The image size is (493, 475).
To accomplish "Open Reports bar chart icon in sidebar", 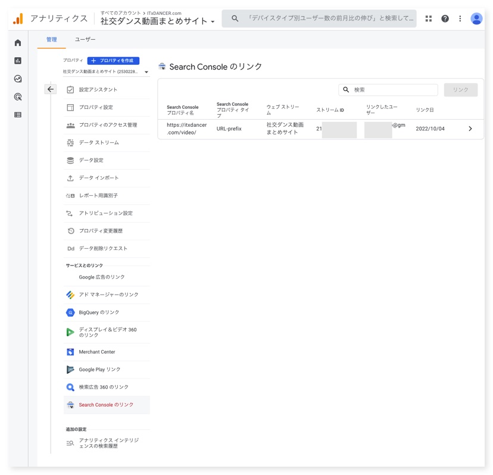I will click(18, 61).
